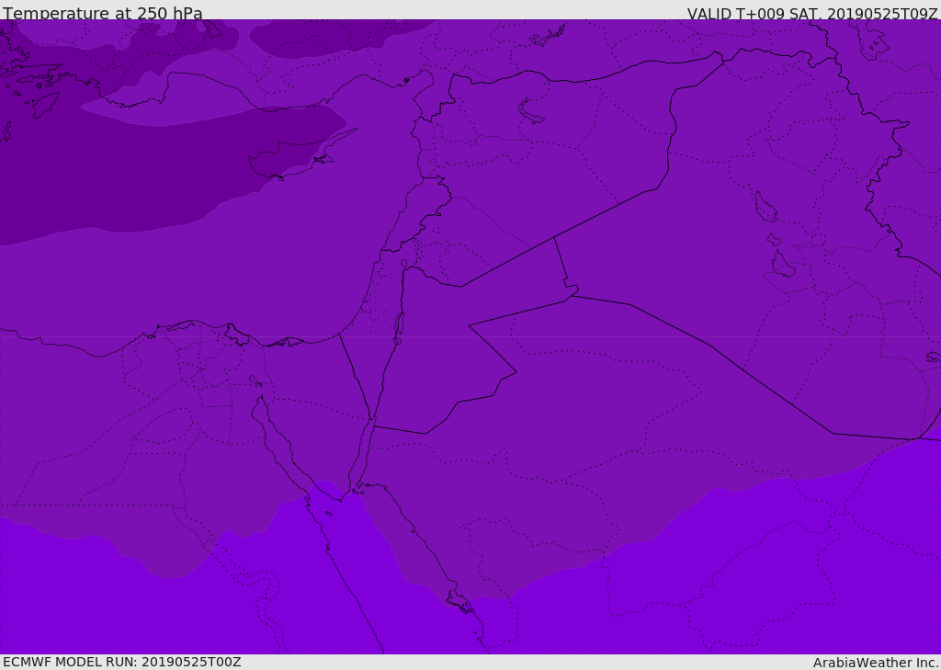941x670 pixels.
Task: Click the 'ArabiaWeather Inc.' credit text
Action: [876, 663]
